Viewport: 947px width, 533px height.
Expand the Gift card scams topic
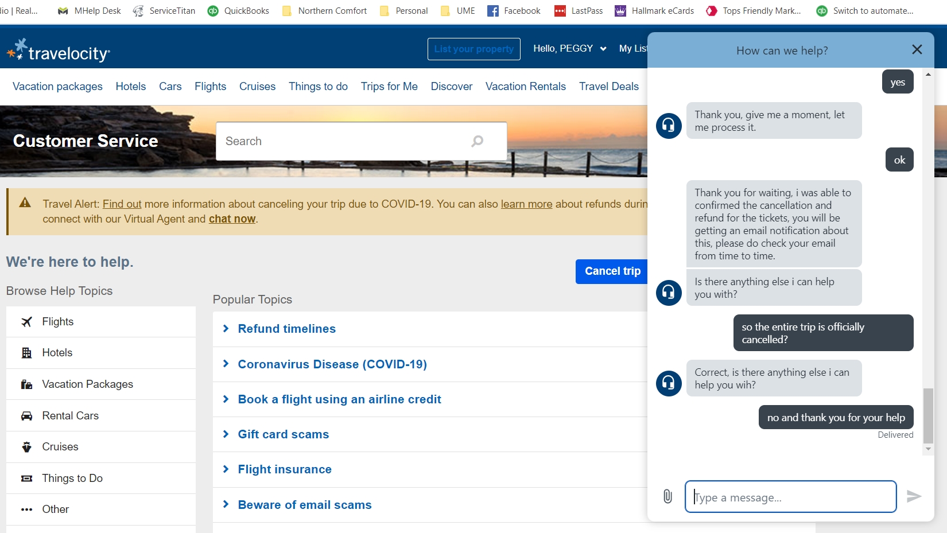click(x=284, y=434)
